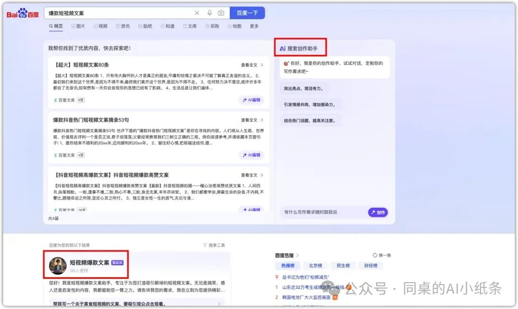
Task: Choose prompt 帮我写一个关于美食短视频的文案
Action: coord(137,304)
